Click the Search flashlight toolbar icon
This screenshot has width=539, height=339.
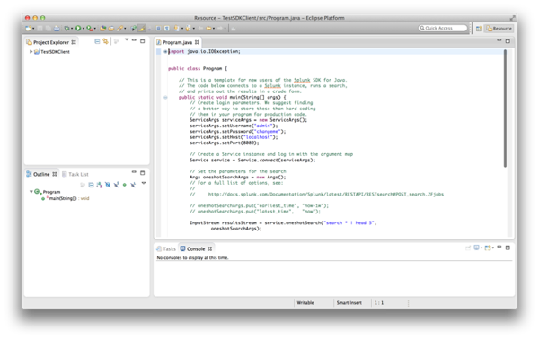tap(120, 28)
